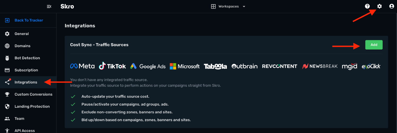
Task: Click the Subscription card icon
Action: (x=7, y=70)
